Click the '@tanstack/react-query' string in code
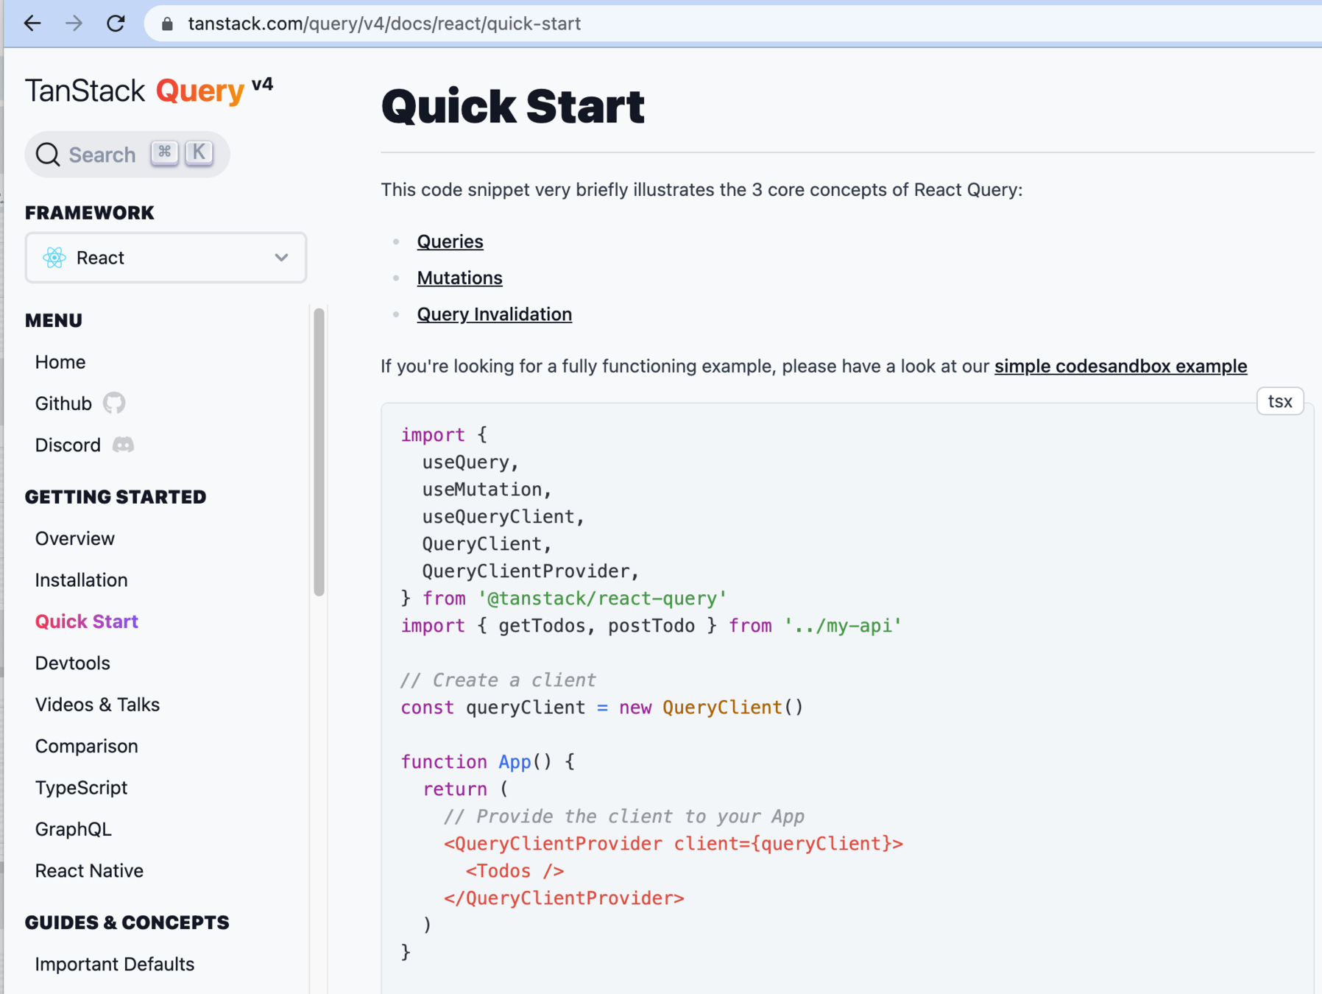 (602, 599)
